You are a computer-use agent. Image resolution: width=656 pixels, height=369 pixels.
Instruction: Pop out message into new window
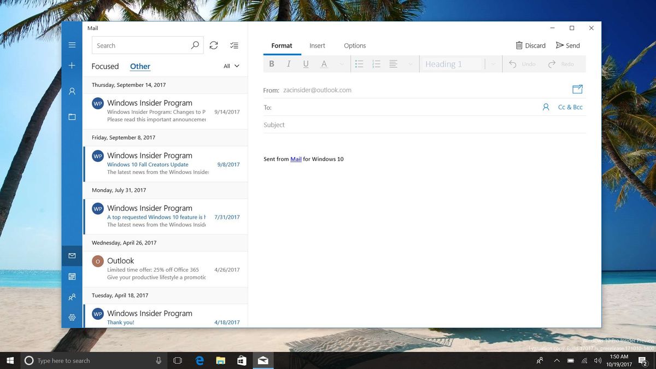click(x=577, y=89)
